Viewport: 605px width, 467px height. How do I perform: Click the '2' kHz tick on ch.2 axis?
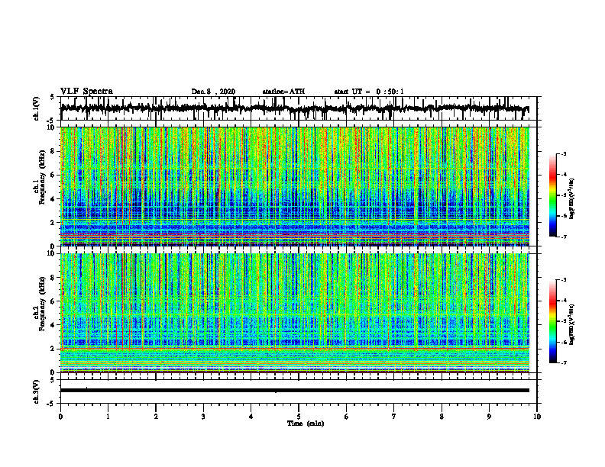[54, 349]
